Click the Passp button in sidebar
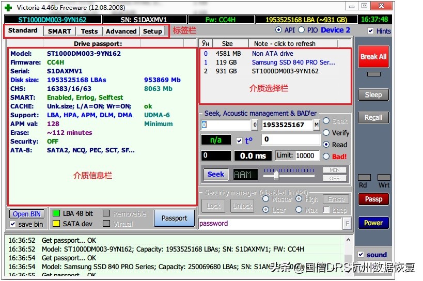The height and width of the screenshot is (281, 423). 373,199
